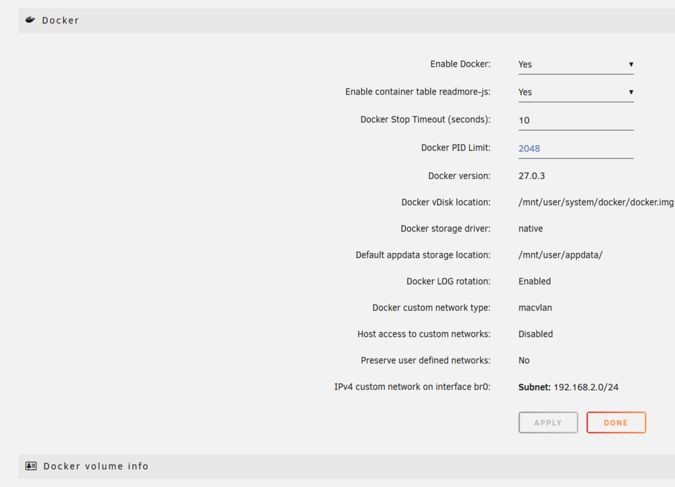Click 'Docker Stop Timeout (seconds):' label

[425, 119]
